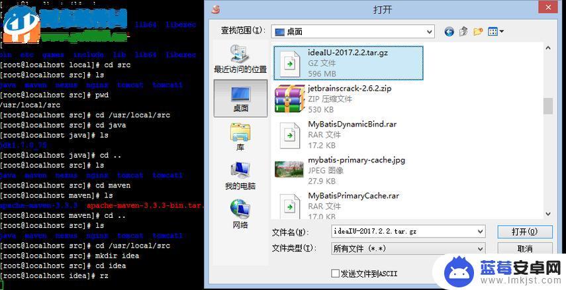Click the Cancel (取消) button
This screenshot has height=290, width=566.
pos(525,248)
